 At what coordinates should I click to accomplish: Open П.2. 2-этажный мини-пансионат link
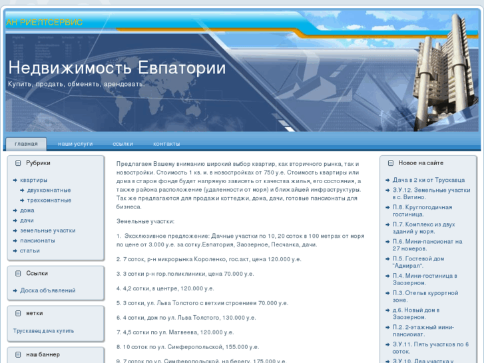pos(423,331)
